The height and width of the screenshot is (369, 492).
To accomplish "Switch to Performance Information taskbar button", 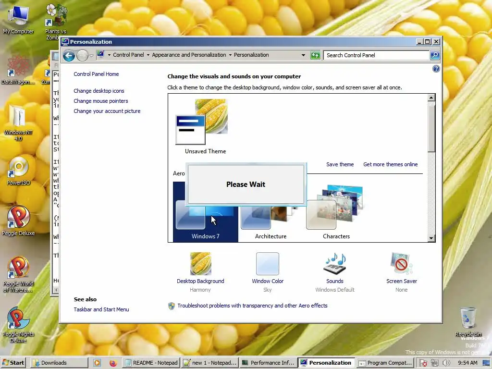I will pos(268,363).
